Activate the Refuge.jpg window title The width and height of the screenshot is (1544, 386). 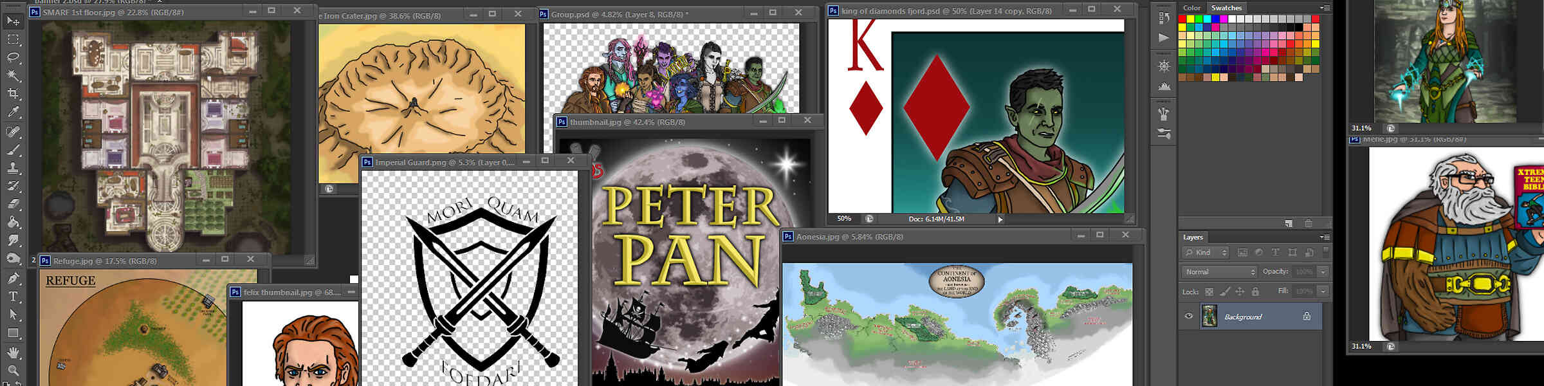pyautogui.click(x=105, y=261)
